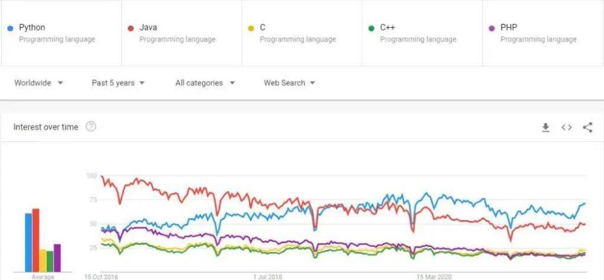Show help for Interest over time

click(91, 127)
